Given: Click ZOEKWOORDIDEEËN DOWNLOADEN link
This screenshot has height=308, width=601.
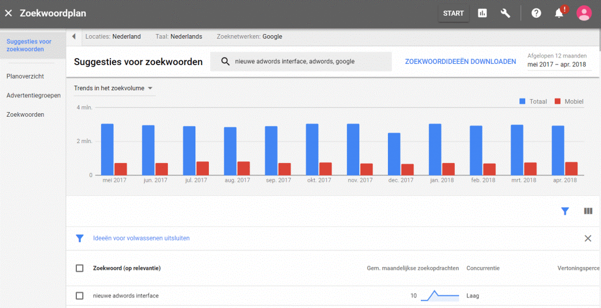Looking at the screenshot, I should click(460, 62).
